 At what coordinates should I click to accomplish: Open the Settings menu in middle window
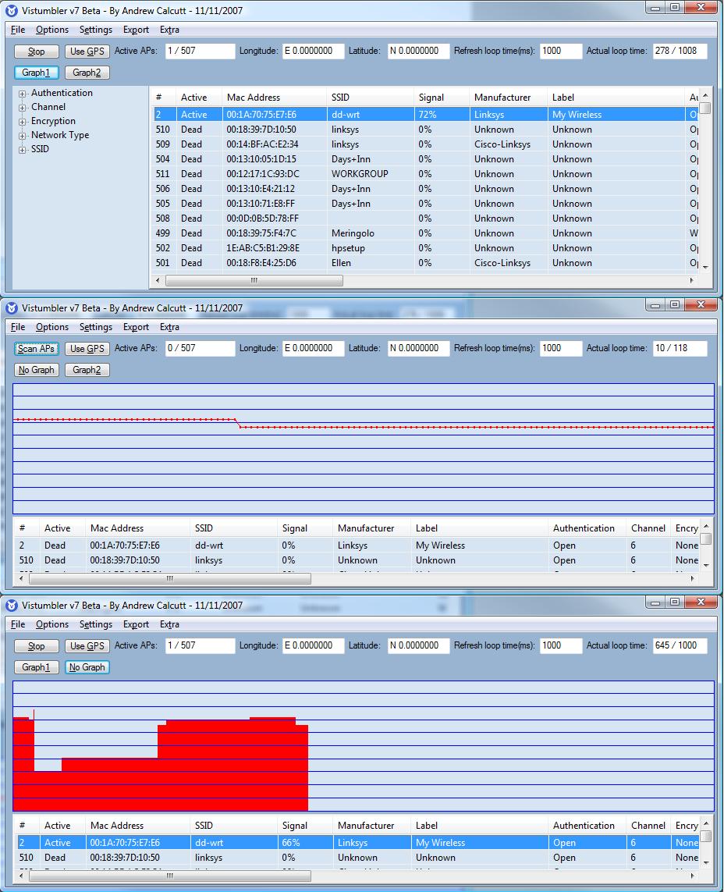pyautogui.click(x=95, y=327)
